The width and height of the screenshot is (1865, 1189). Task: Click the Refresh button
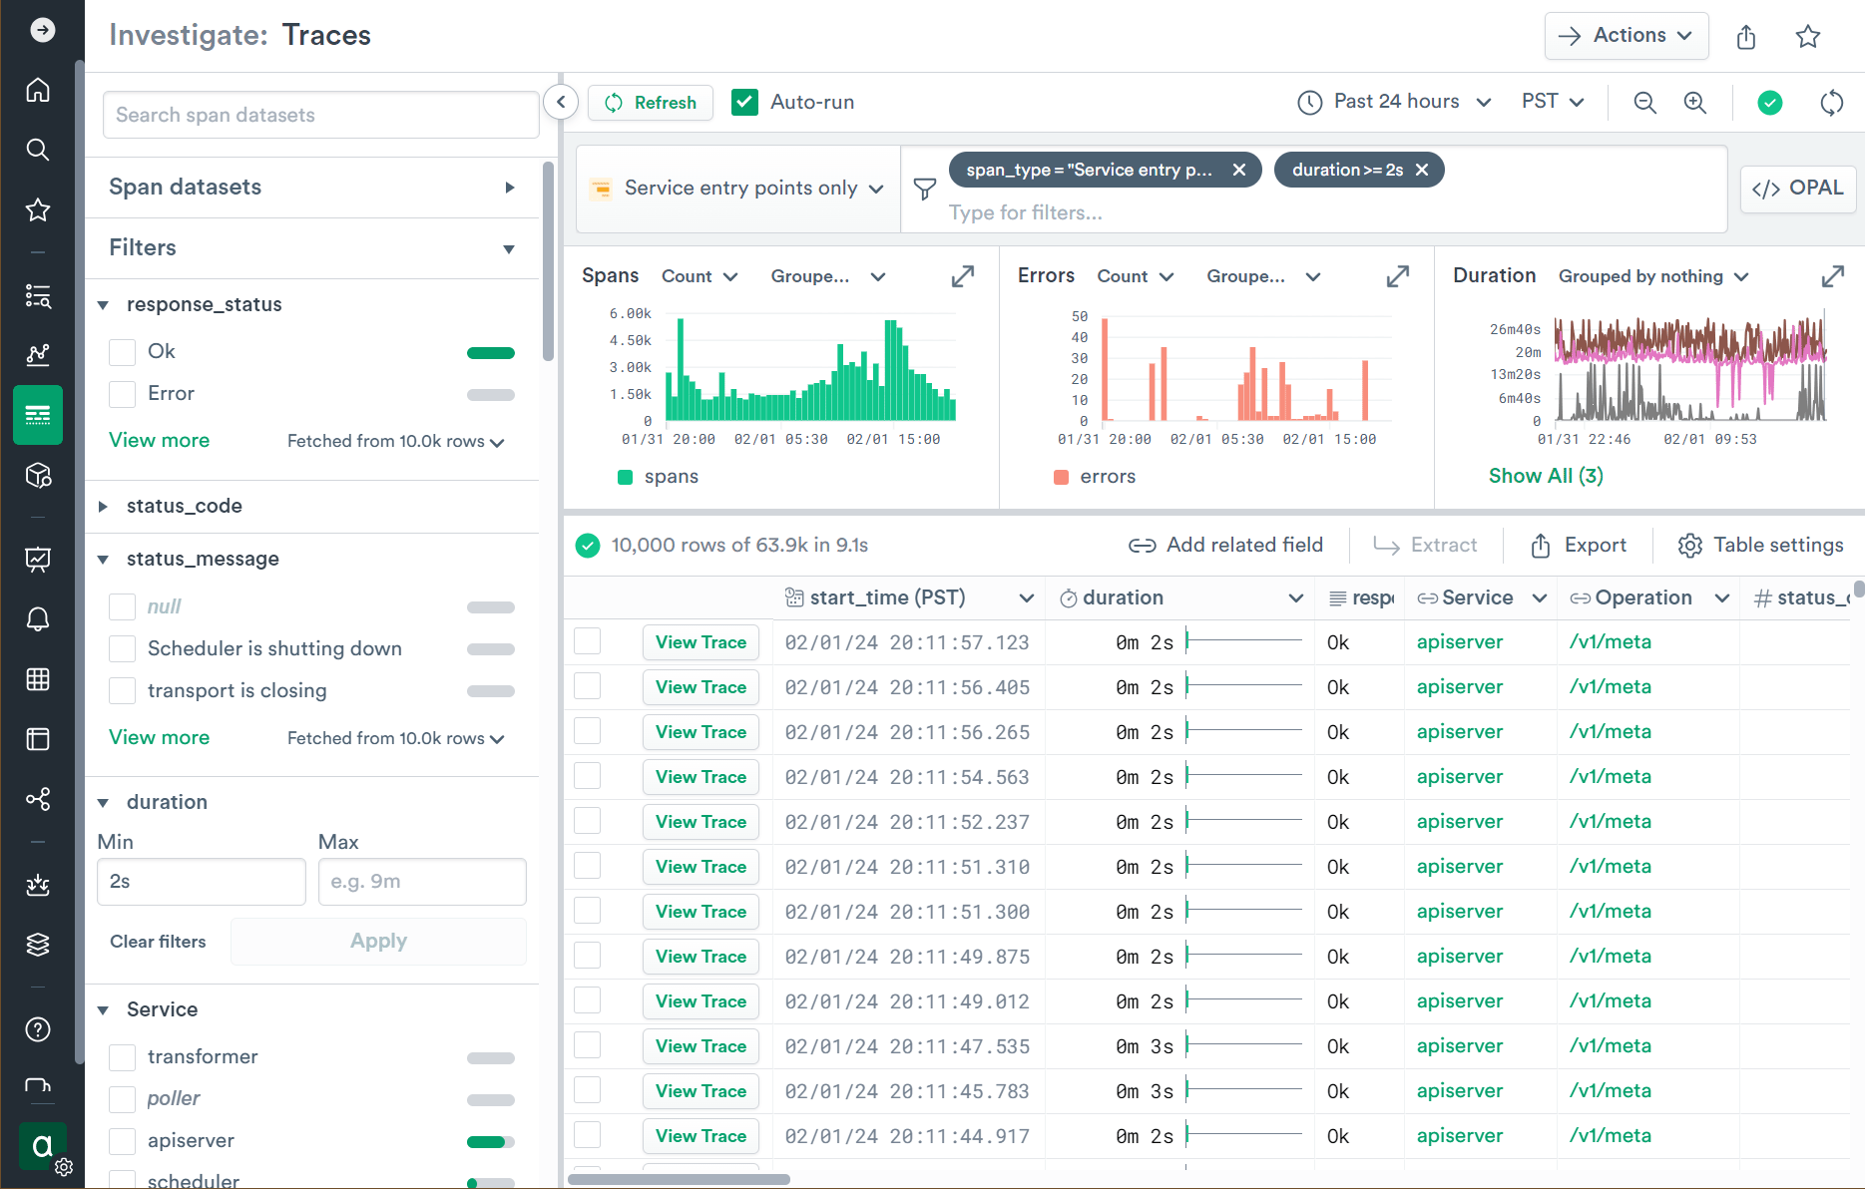point(651,102)
